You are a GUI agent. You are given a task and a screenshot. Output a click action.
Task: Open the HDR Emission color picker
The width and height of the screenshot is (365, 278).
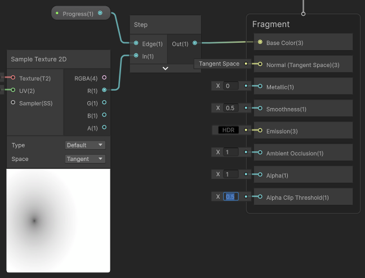[x=228, y=130]
